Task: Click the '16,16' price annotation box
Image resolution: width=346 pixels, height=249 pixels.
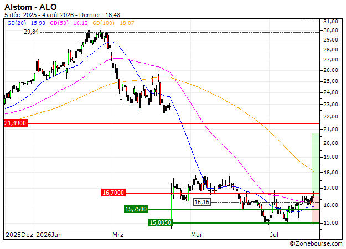Action: pyautogui.click(x=202, y=202)
